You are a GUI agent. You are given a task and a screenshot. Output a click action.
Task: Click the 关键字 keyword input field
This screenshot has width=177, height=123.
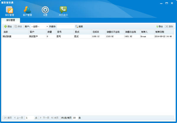pyautogui.click(x=65, y=26)
